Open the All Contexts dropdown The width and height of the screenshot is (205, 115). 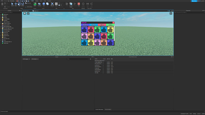[x=35, y=59]
